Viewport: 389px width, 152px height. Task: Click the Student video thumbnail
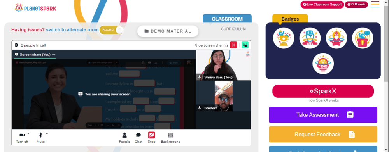(223, 96)
